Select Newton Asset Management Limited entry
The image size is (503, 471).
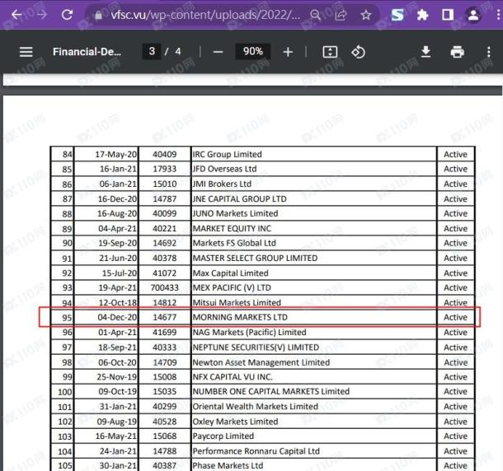[261, 362]
